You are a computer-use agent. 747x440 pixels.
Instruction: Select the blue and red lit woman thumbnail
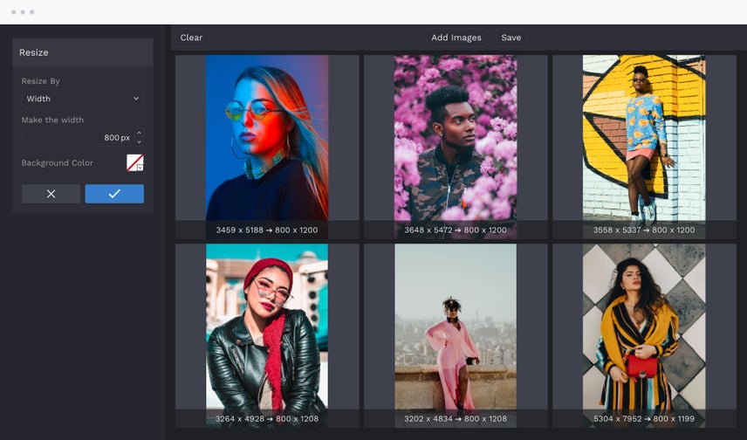click(267, 137)
